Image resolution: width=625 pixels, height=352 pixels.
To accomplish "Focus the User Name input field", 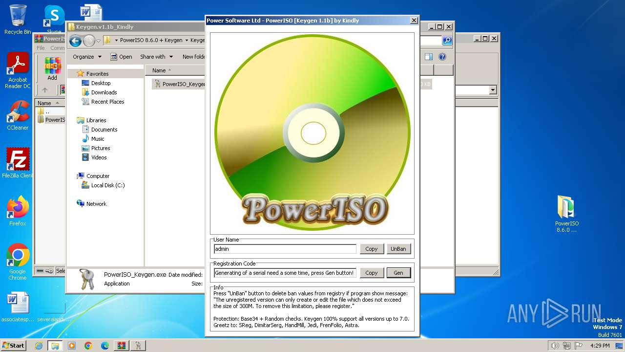I will pos(285,249).
